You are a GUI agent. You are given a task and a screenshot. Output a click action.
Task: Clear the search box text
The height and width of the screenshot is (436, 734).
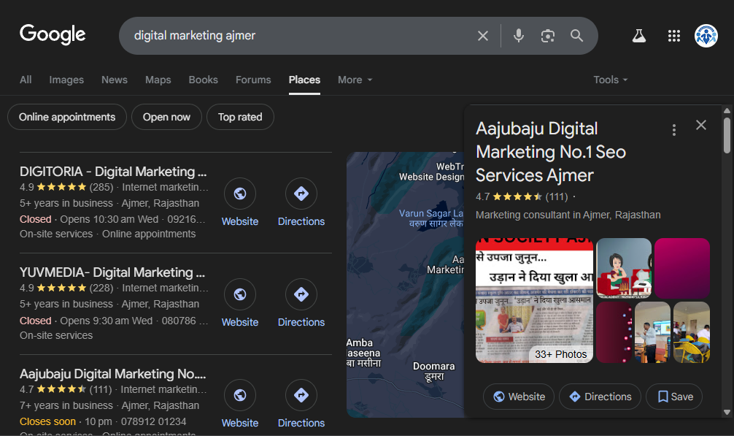point(482,36)
